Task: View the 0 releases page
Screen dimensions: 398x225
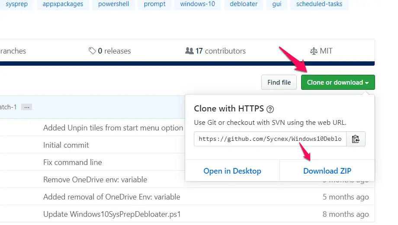Action: tap(109, 51)
